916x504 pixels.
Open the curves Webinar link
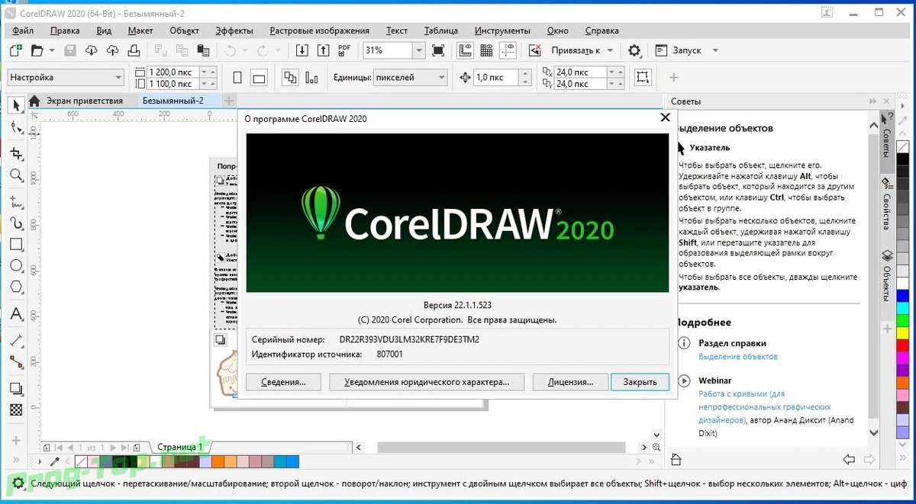[x=765, y=407]
